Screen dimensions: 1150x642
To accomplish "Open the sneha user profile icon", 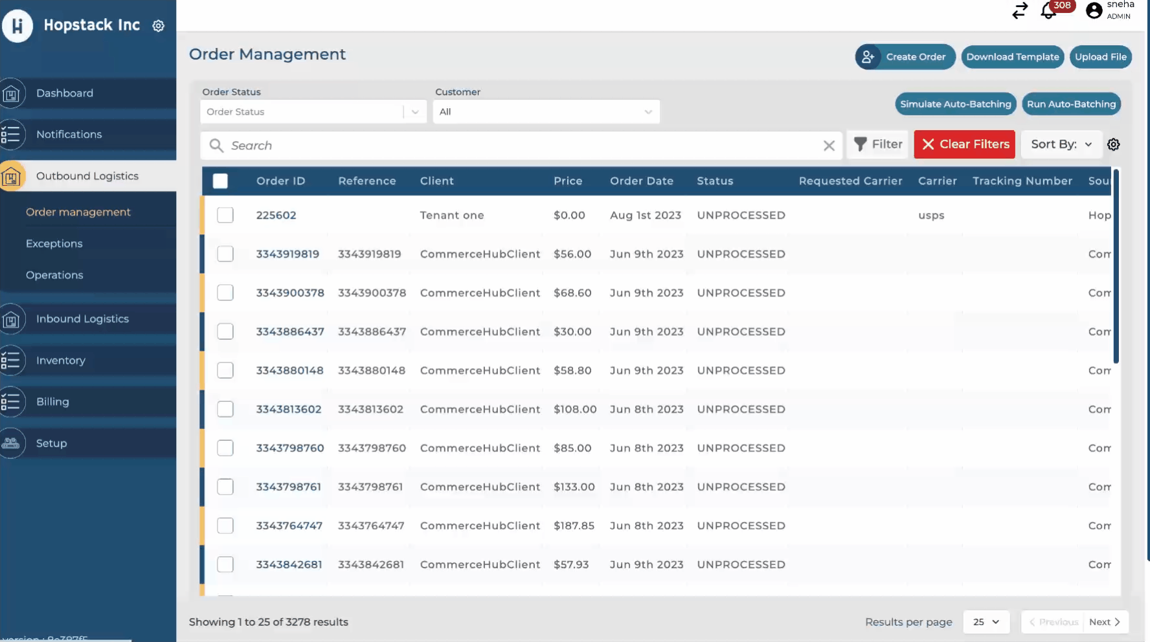I will pos(1094,10).
